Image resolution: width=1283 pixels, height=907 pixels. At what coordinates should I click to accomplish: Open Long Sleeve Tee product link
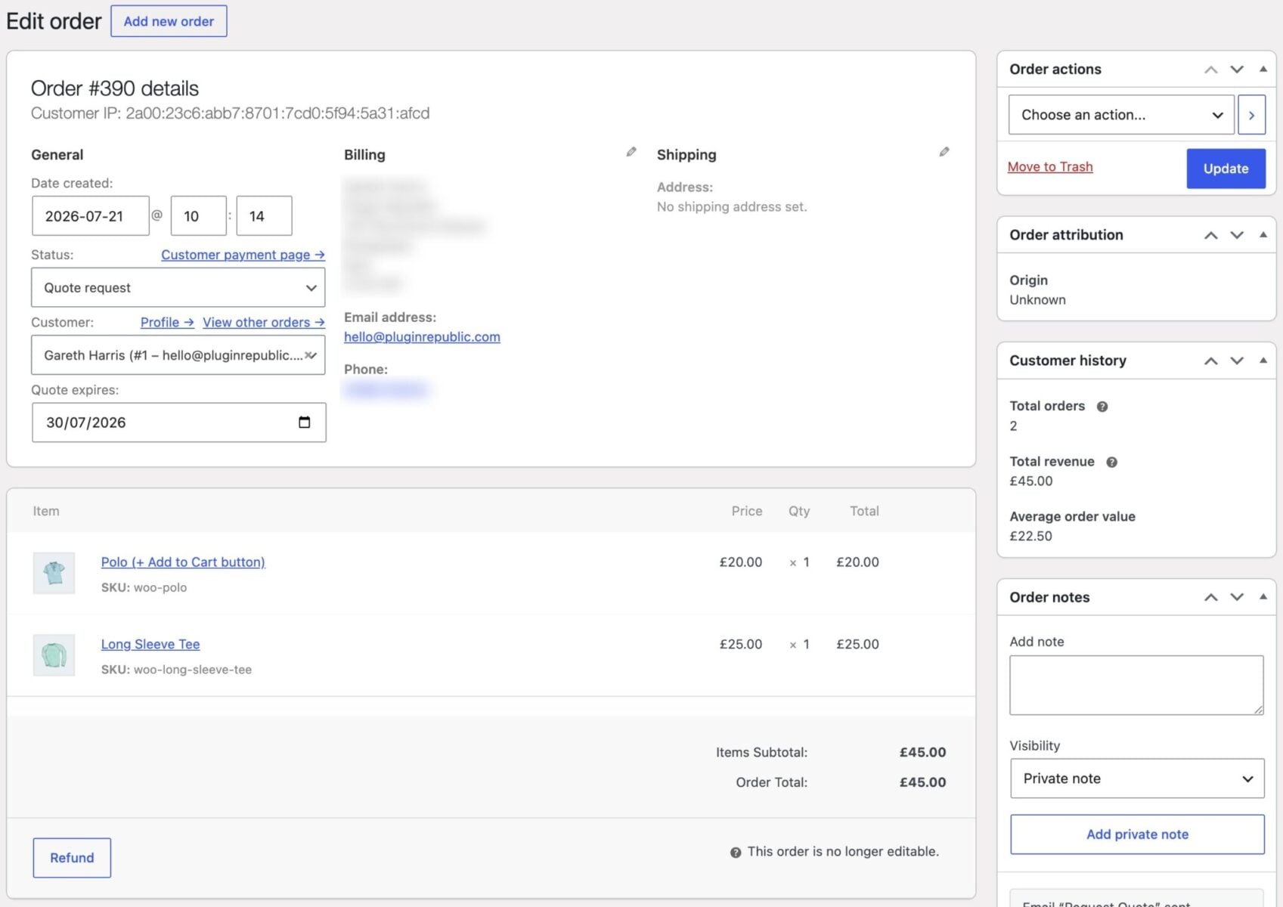click(x=150, y=645)
